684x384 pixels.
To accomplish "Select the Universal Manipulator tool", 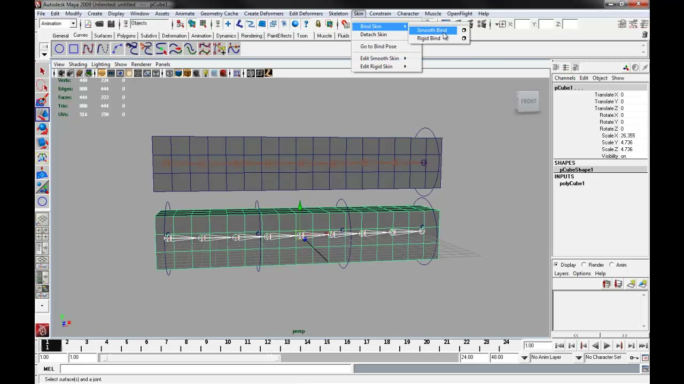I will [42, 157].
